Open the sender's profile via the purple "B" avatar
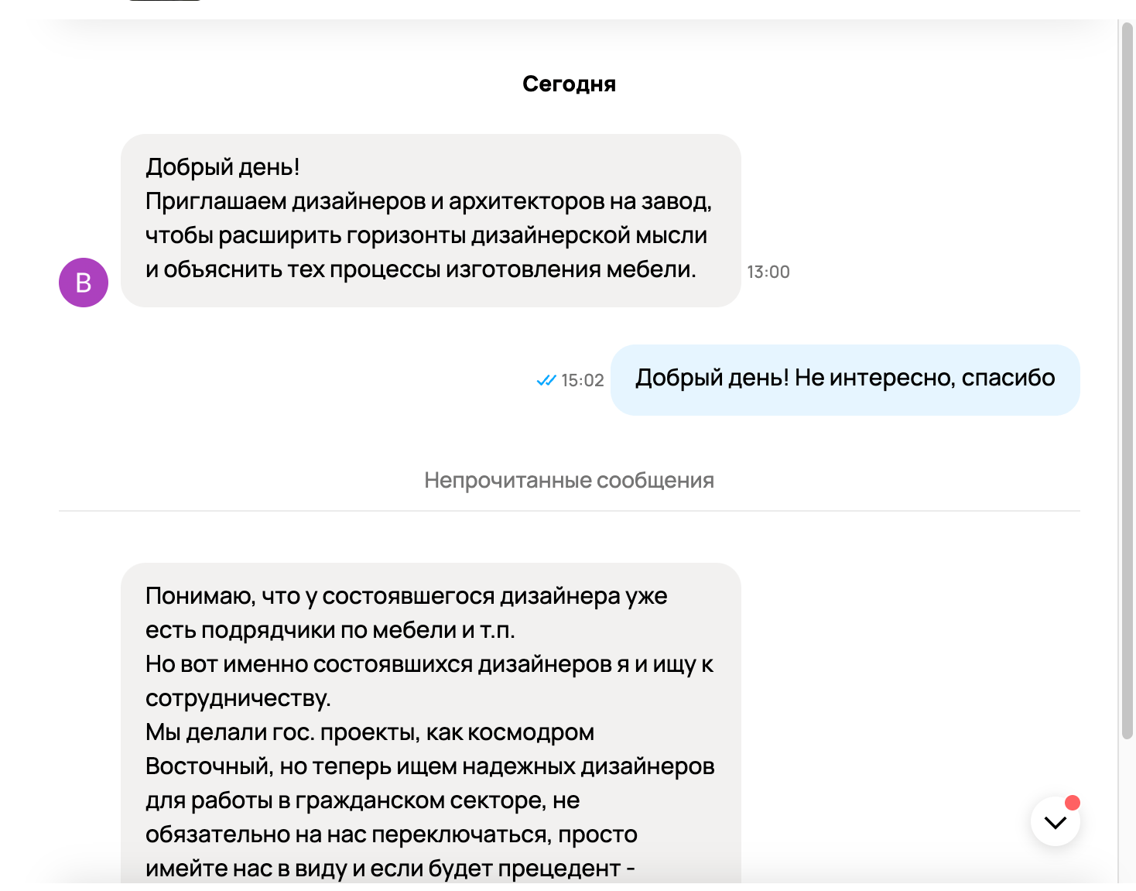This screenshot has height=891, width=1136. (83, 283)
